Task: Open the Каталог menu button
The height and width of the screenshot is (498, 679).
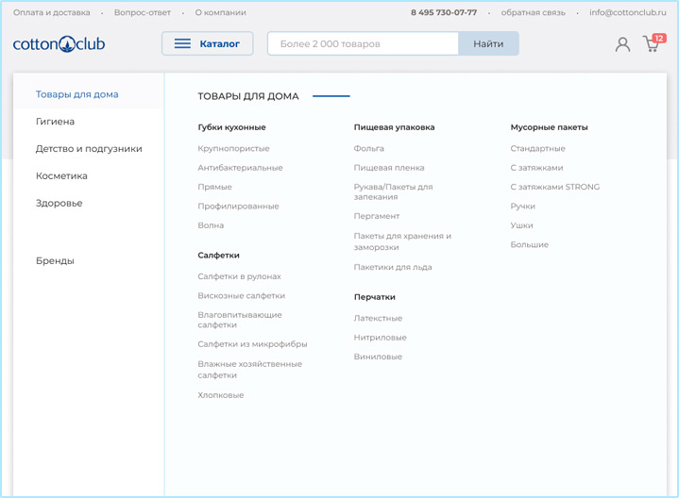Action: coord(208,43)
